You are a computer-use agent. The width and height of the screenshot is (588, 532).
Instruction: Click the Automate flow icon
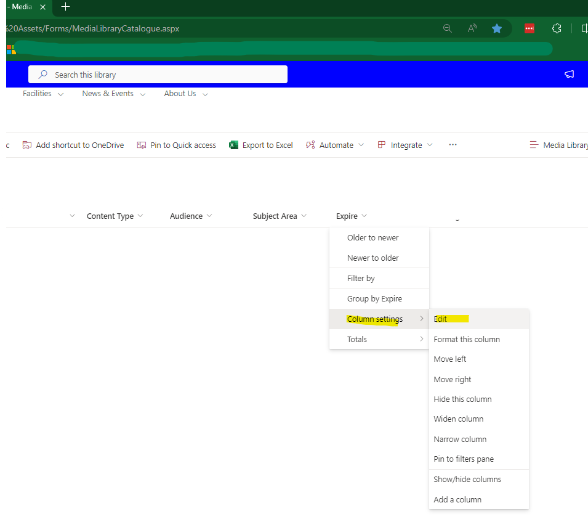tap(310, 145)
